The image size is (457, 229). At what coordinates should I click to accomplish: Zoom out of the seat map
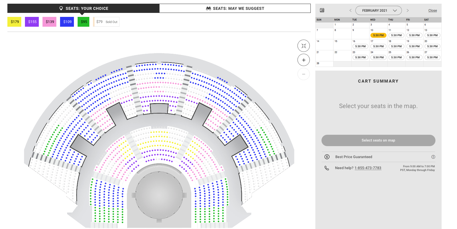(x=304, y=74)
